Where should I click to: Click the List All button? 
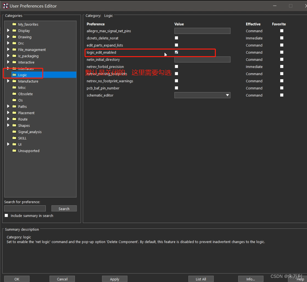pos(201,279)
